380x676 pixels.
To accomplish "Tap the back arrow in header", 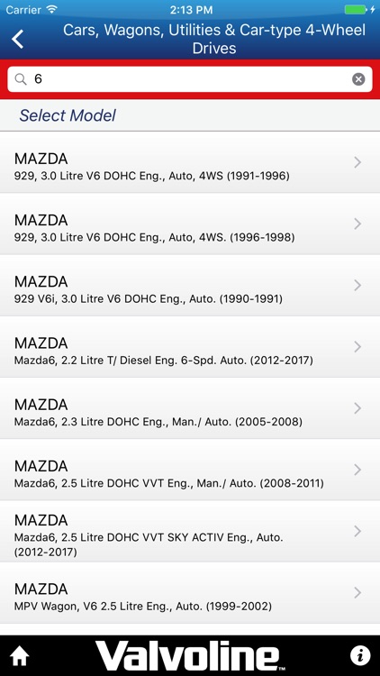I will click(x=18, y=39).
